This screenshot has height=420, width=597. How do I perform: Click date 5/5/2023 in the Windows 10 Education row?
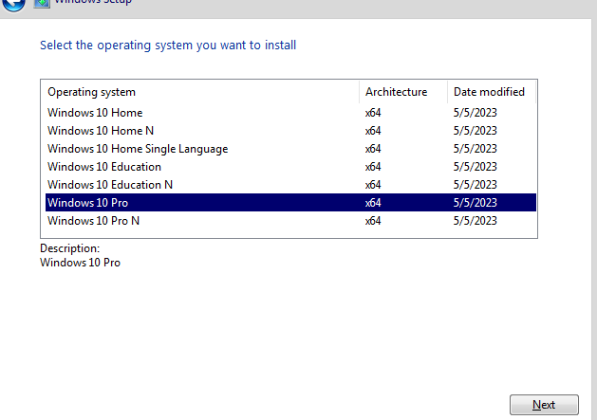[x=476, y=167]
